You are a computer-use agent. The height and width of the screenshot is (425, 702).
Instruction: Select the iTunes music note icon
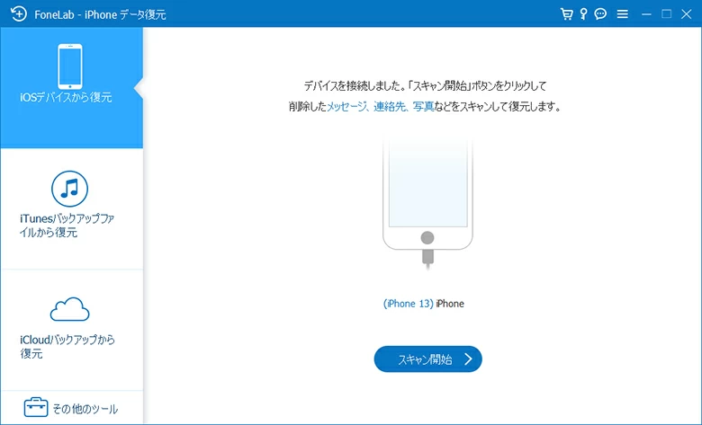click(x=70, y=189)
